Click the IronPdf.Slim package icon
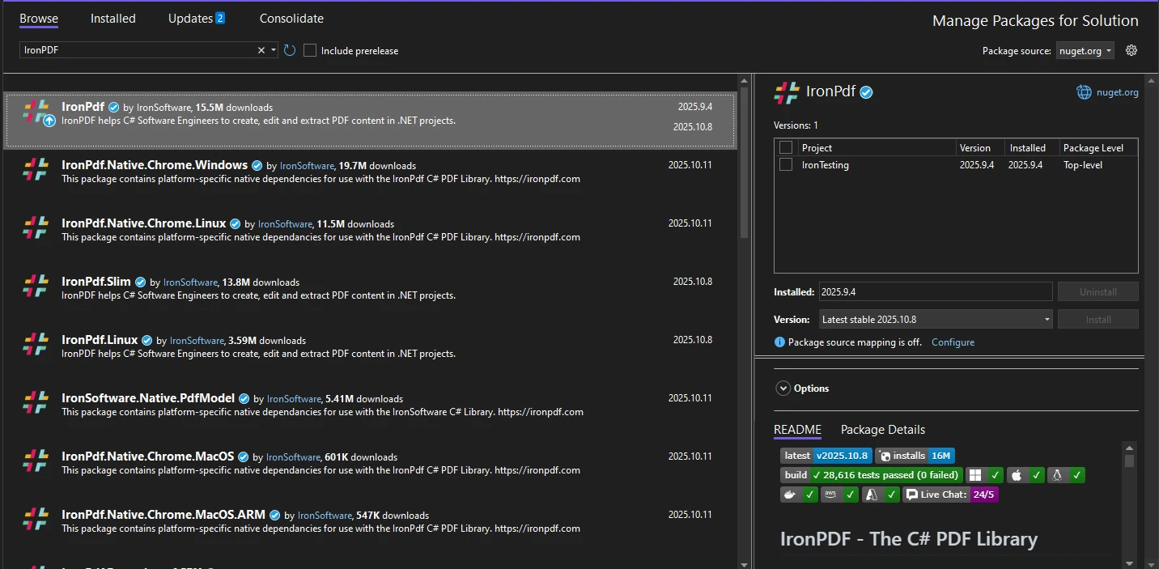 36,286
